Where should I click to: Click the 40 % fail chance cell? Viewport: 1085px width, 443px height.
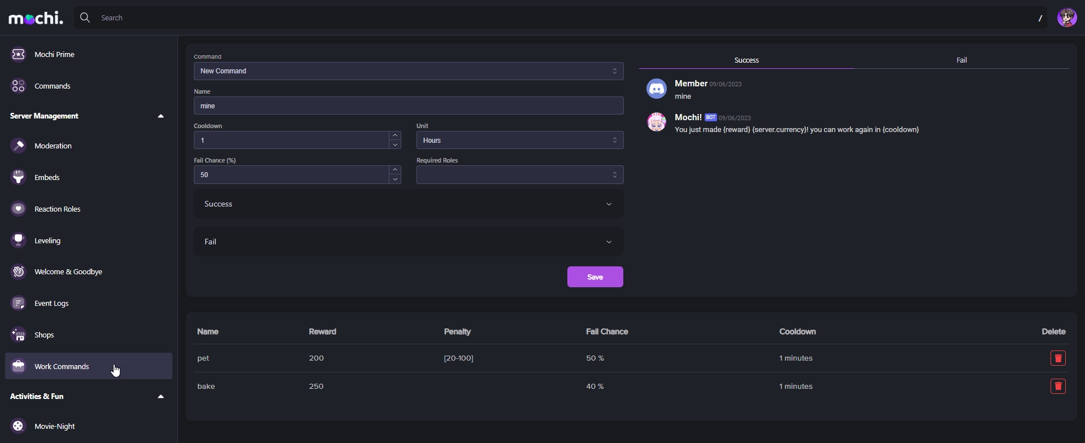pos(595,386)
